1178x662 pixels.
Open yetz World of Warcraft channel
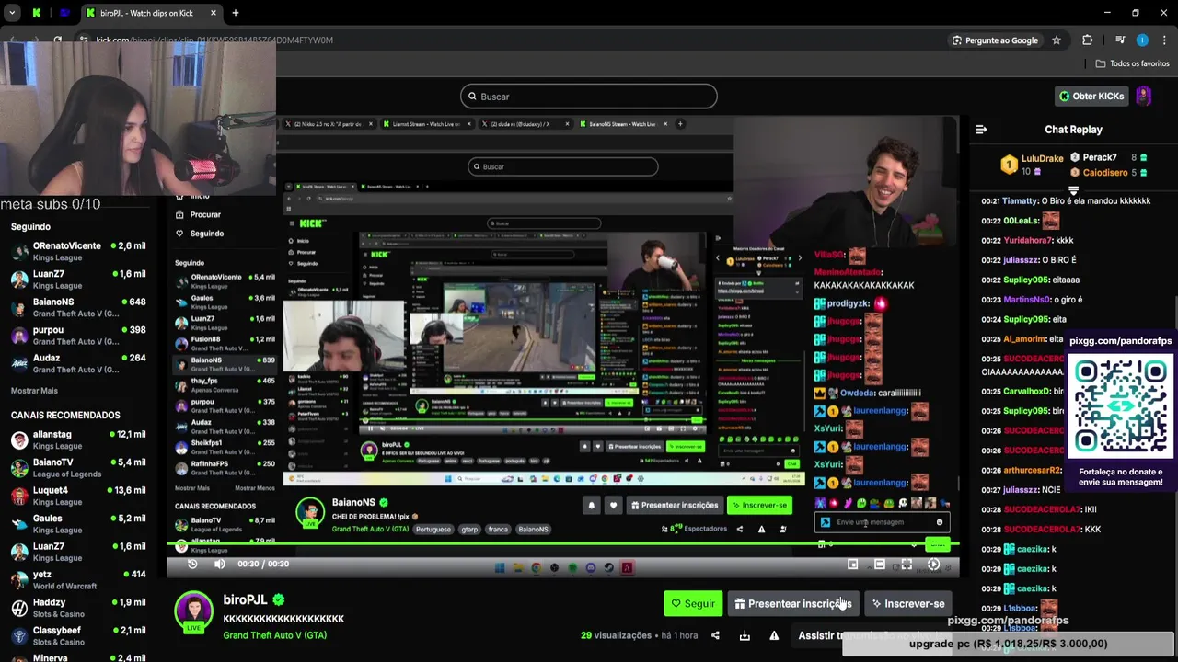click(x=78, y=579)
